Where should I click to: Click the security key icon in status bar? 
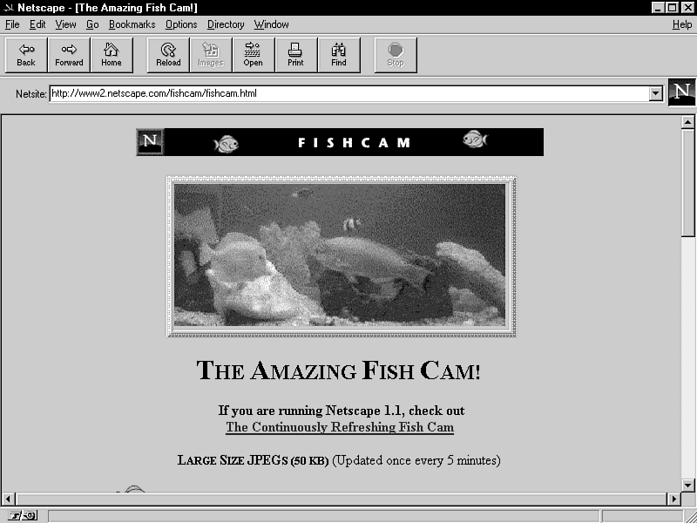click(22, 515)
